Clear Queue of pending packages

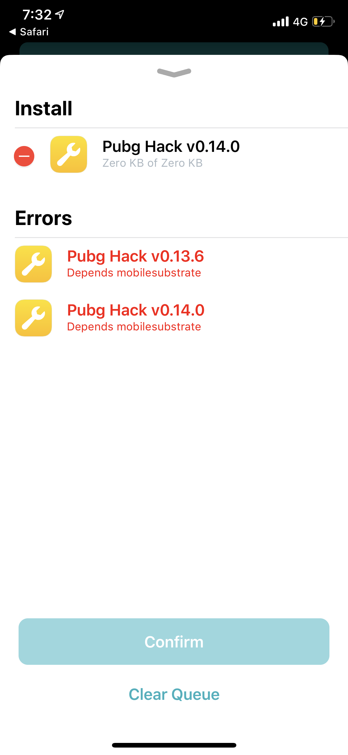(174, 694)
